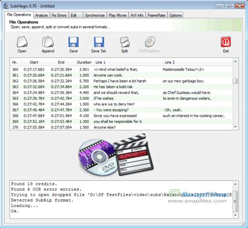Click the red Exit icon
248x228 pixels.
click(226, 42)
